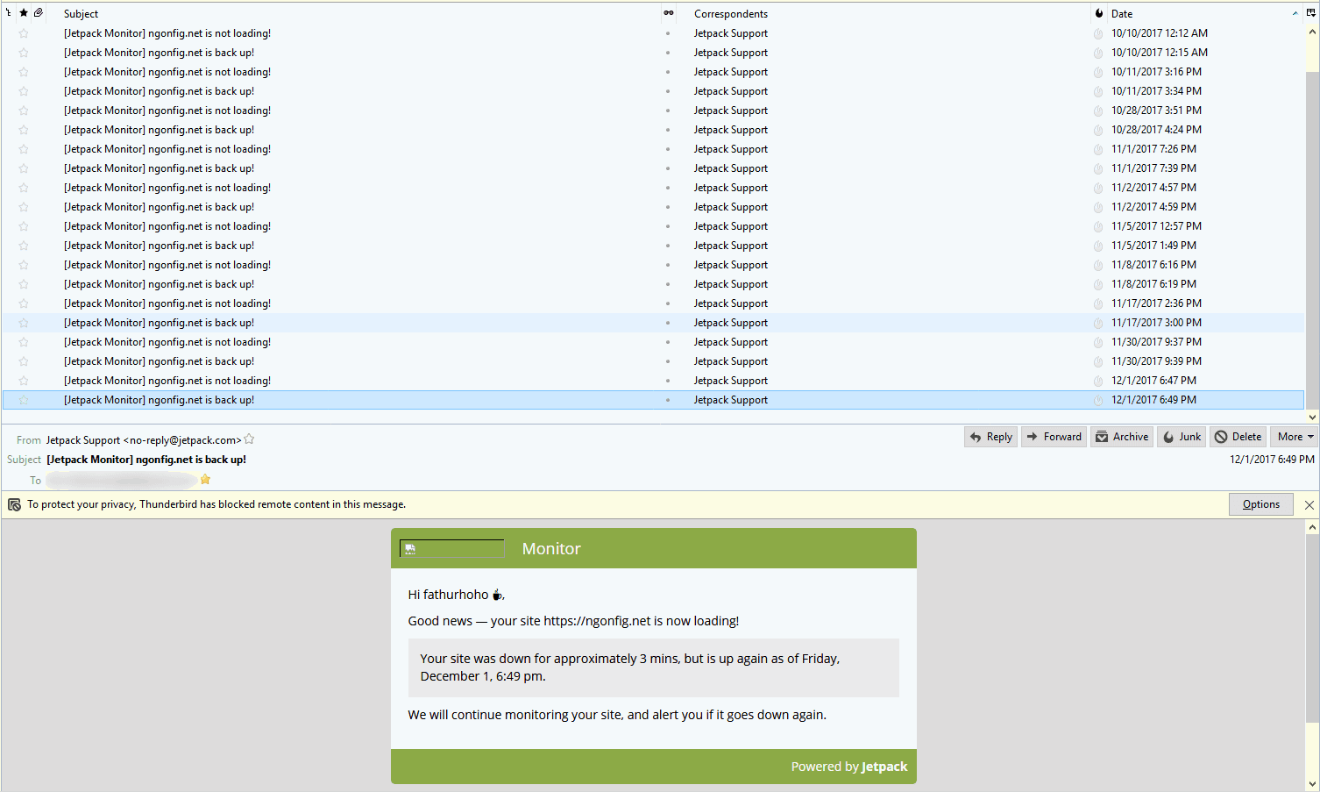Select the 11/8/2017 6:19 PM back up message
Screen dimensions: 1320x792
coord(653,284)
